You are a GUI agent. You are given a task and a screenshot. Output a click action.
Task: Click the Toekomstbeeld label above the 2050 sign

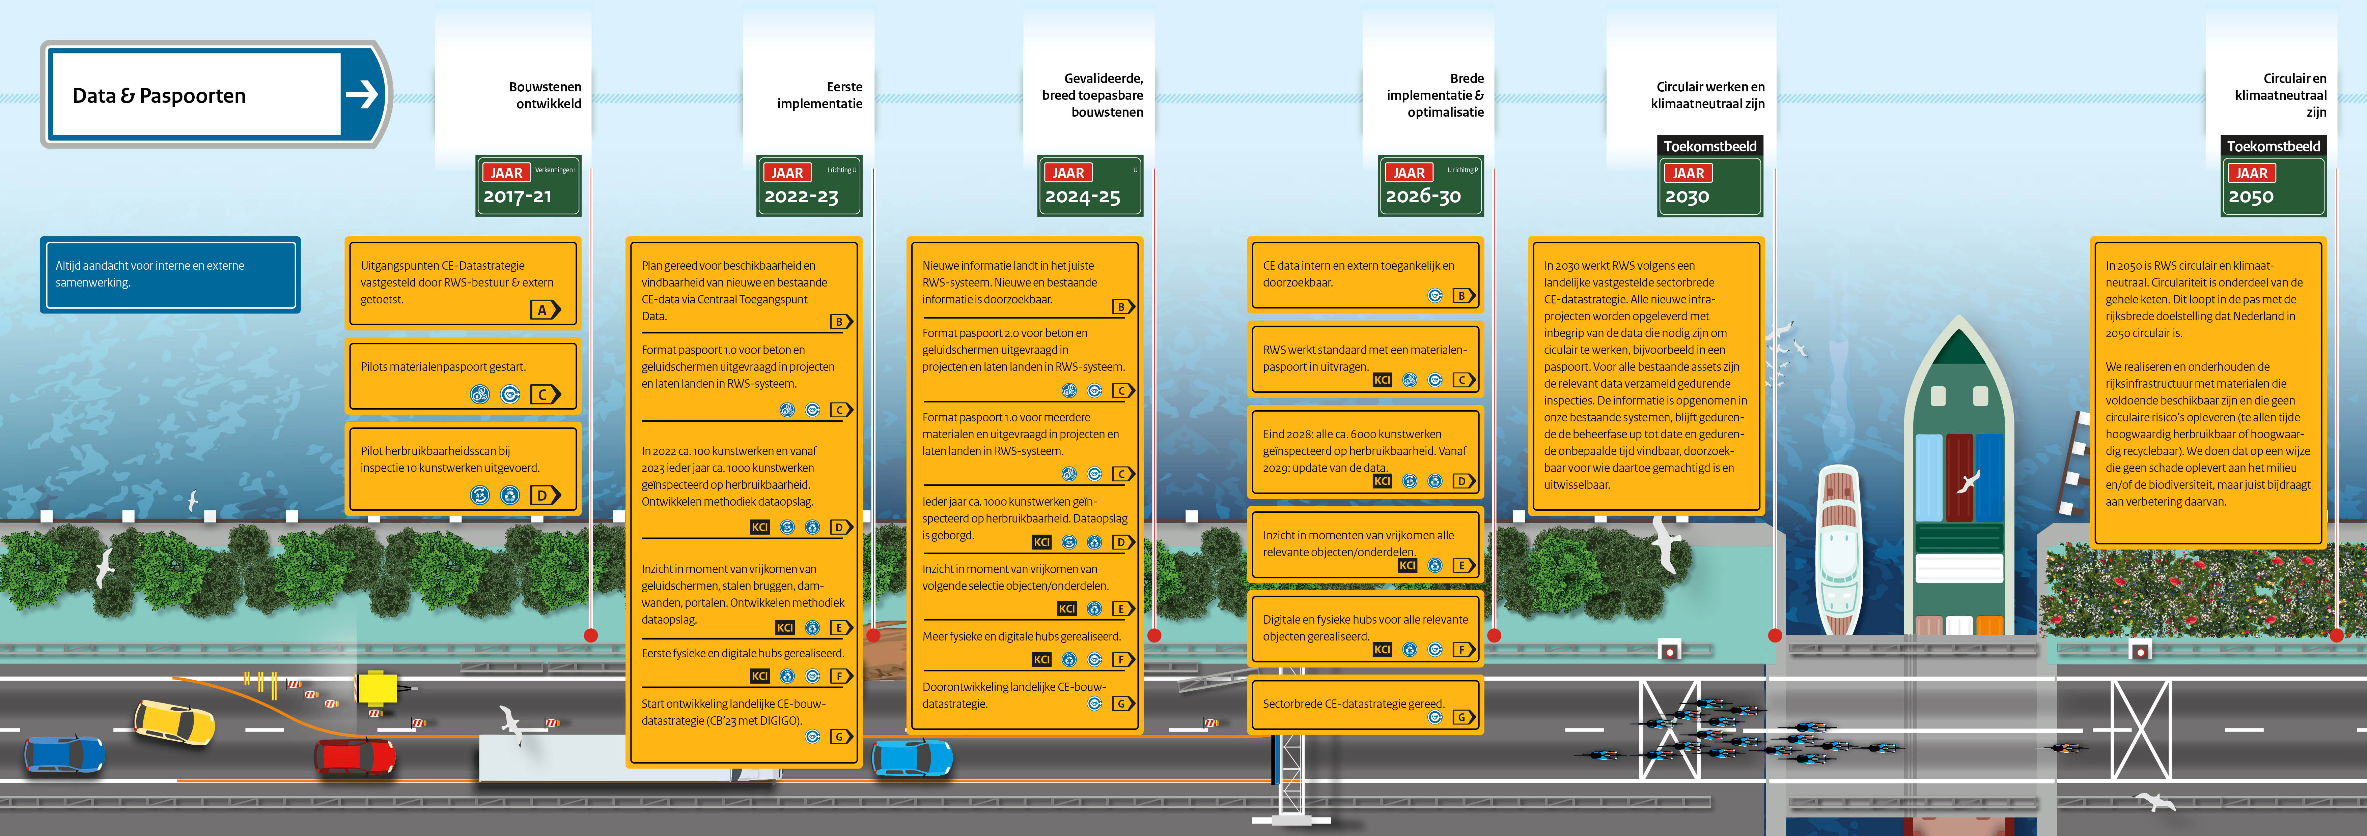tap(2273, 146)
